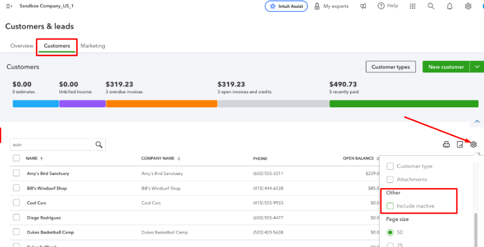Filter by the gray open invoices bar

click(x=274, y=104)
